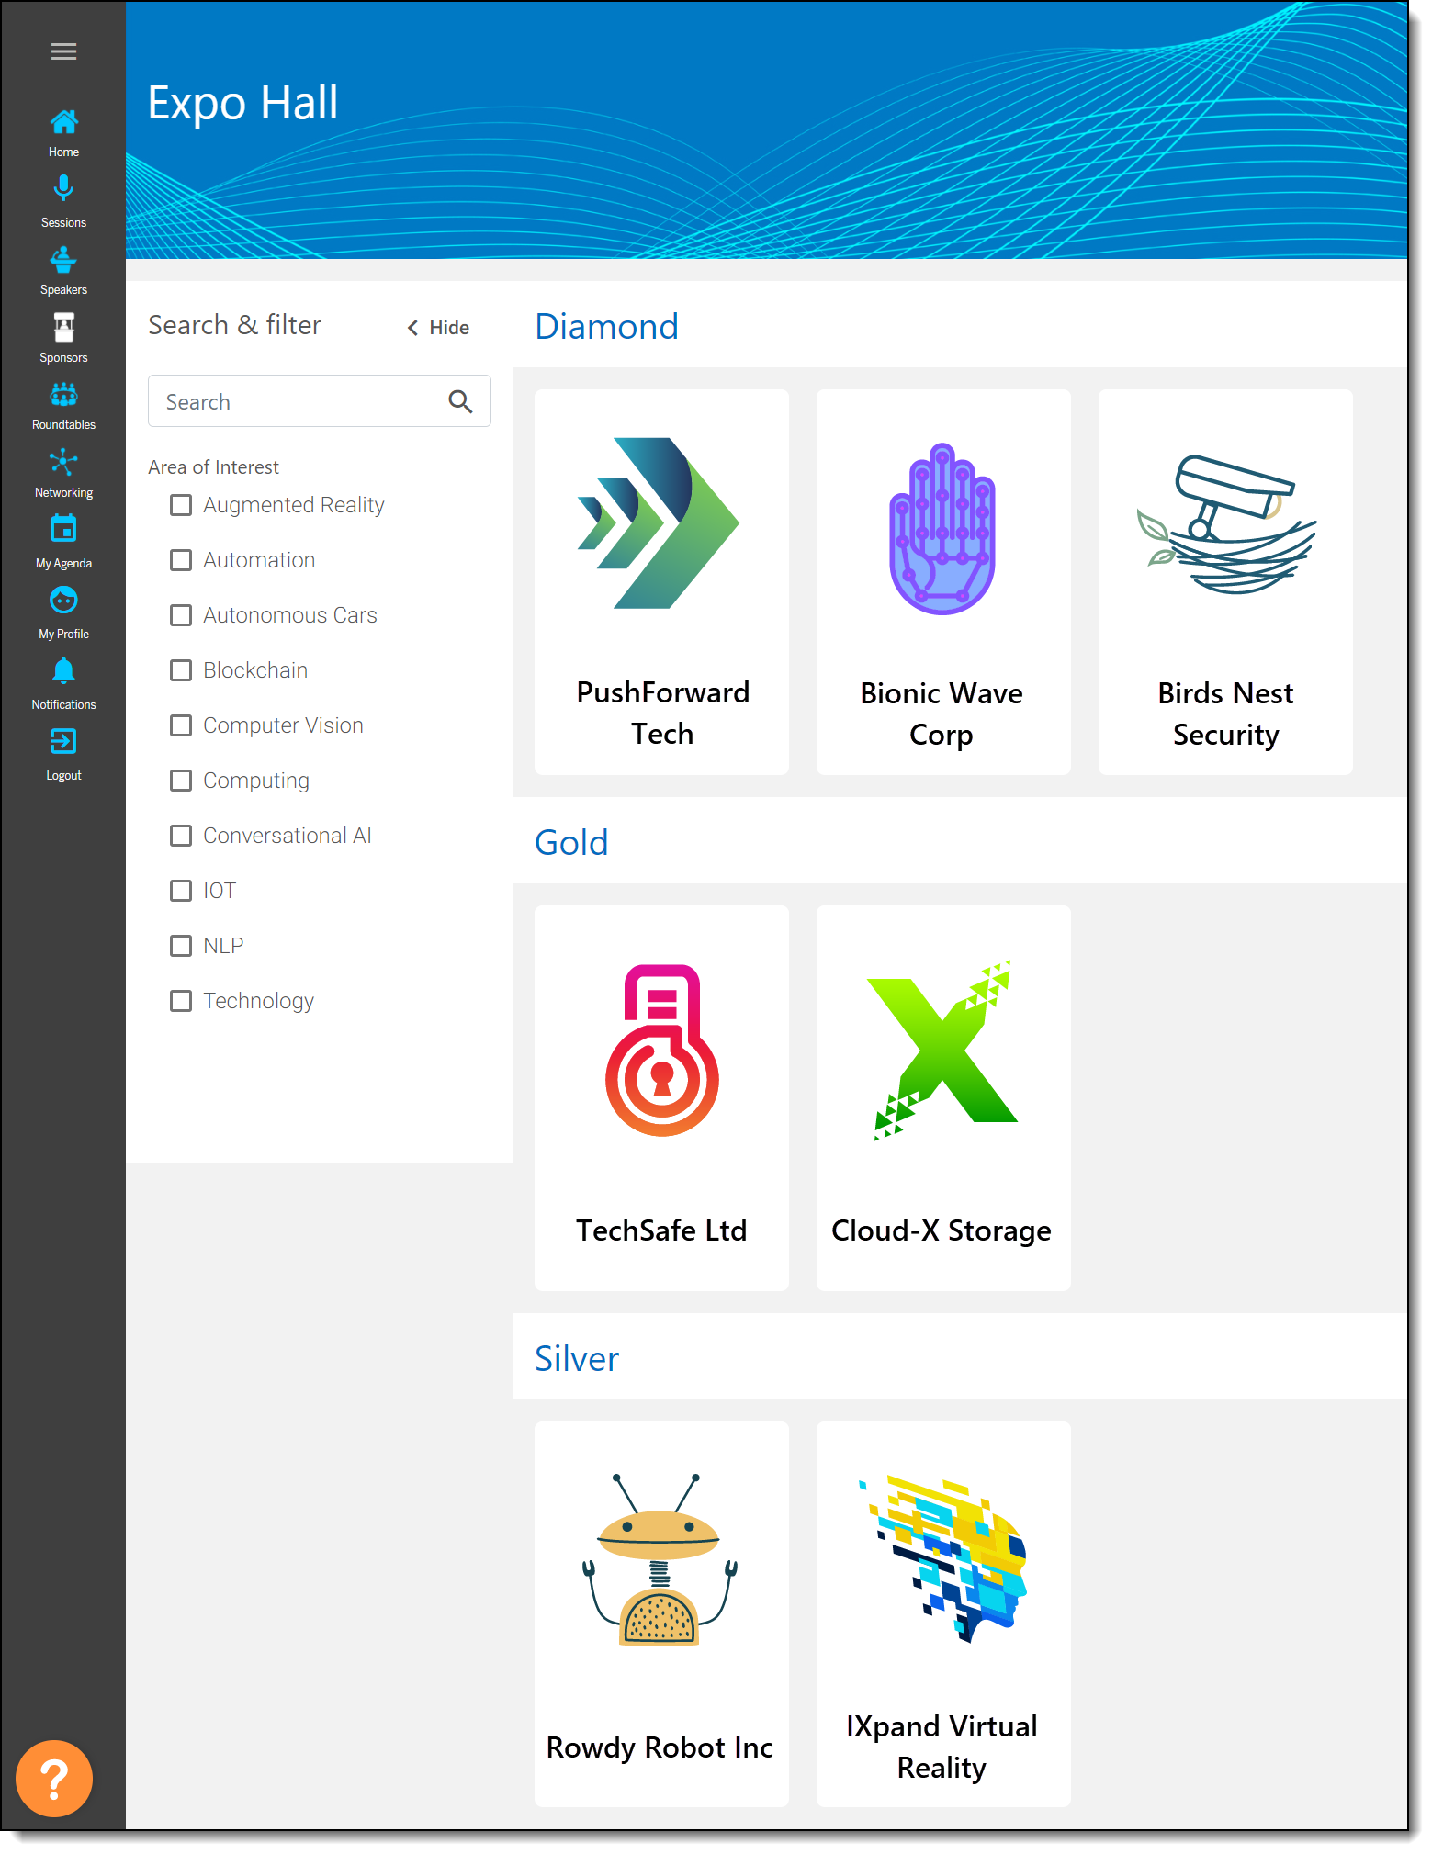Open Rowdy Robot Inc sponsor name
This screenshot has width=1432, height=1854.
coord(660,1747)
